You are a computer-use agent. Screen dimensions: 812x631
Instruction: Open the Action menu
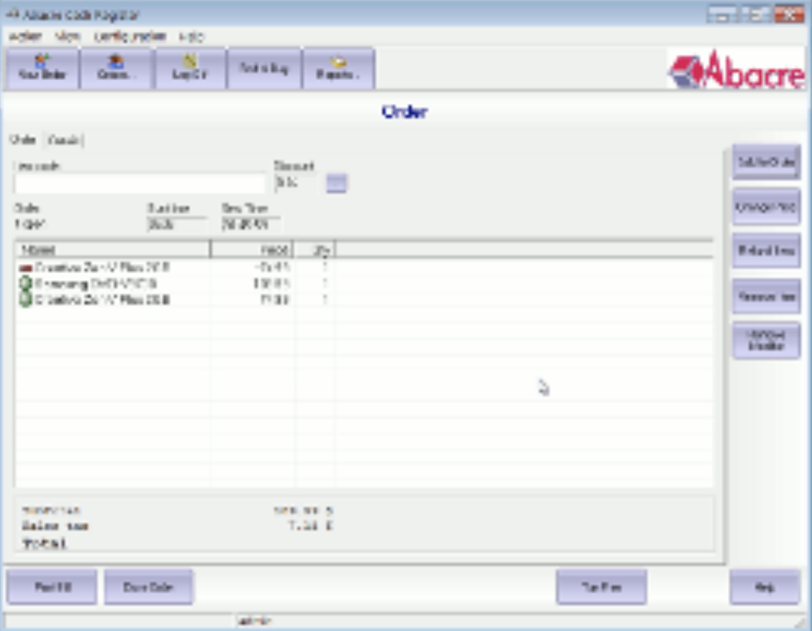point(25,36)
